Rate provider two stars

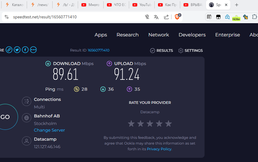[141, 123]
